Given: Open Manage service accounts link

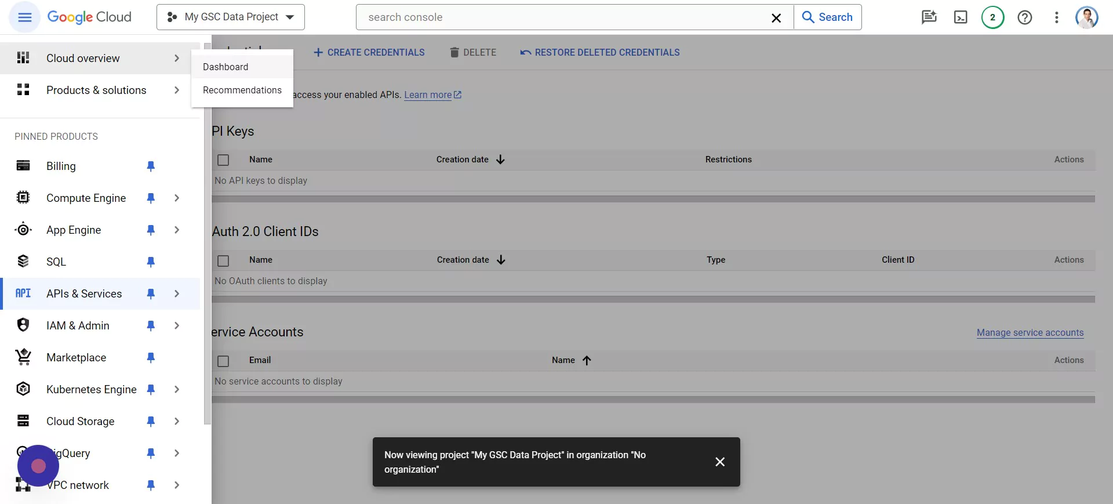Looking at the screenshot, I should (x=1030, y=332).
